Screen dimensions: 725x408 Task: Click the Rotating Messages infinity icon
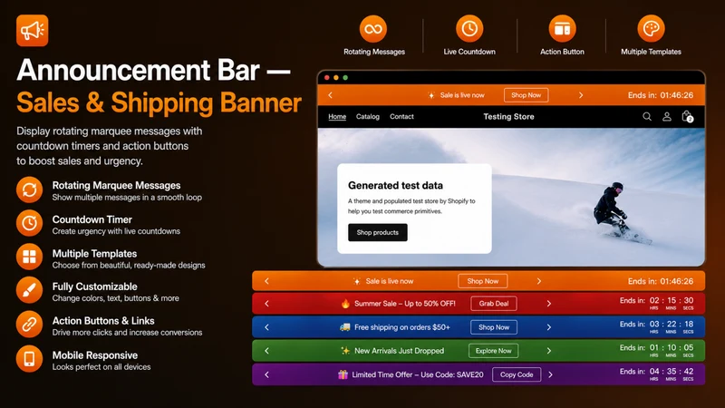[x=373, y=29]
